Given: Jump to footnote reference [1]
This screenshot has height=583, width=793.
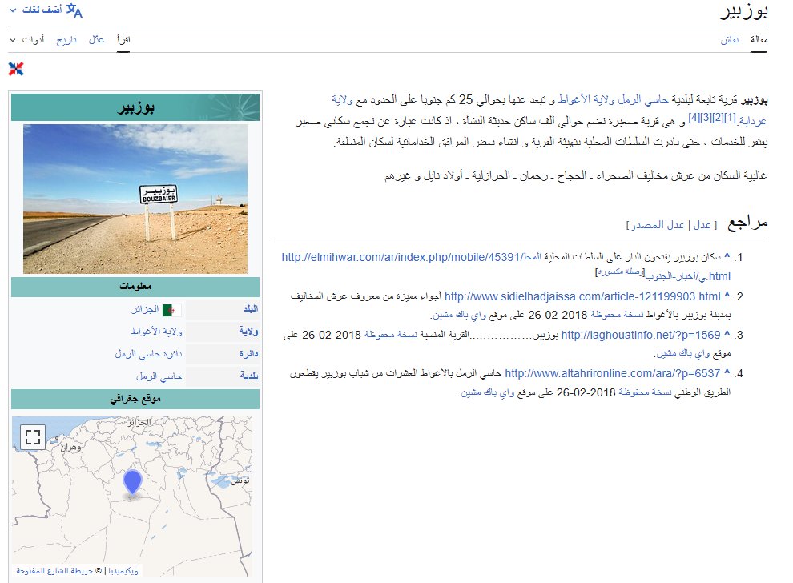Looking at the screenshot, I should click(x=730, y=118).
